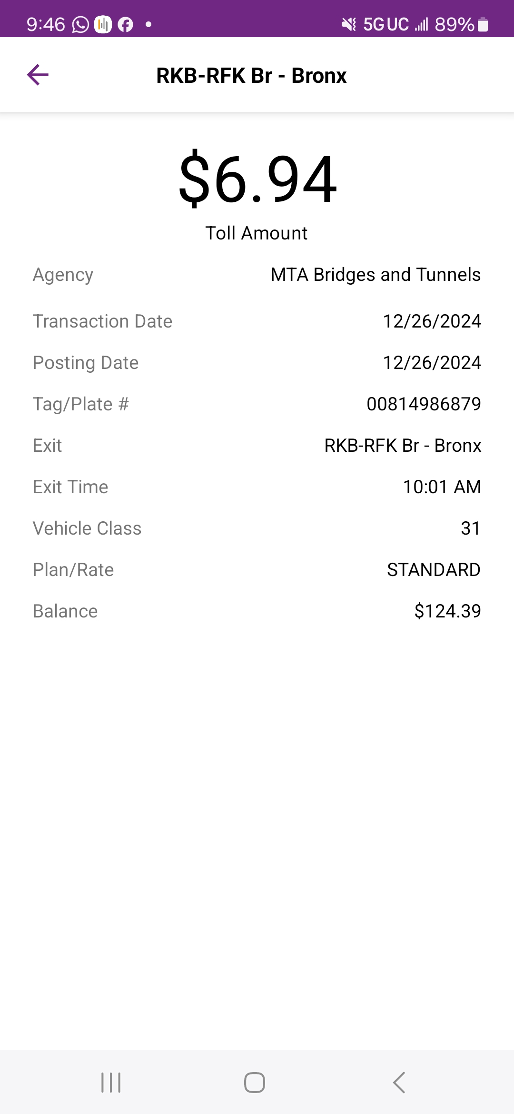The image size is (514, 1114).
Task: Open recent apps navigation button
Action: (111, 1082)
